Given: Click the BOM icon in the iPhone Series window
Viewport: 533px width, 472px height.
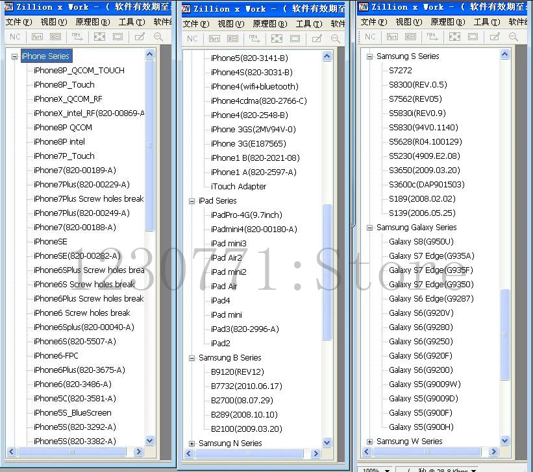Looking at the screenshot, I should click(x=55, y=37).
